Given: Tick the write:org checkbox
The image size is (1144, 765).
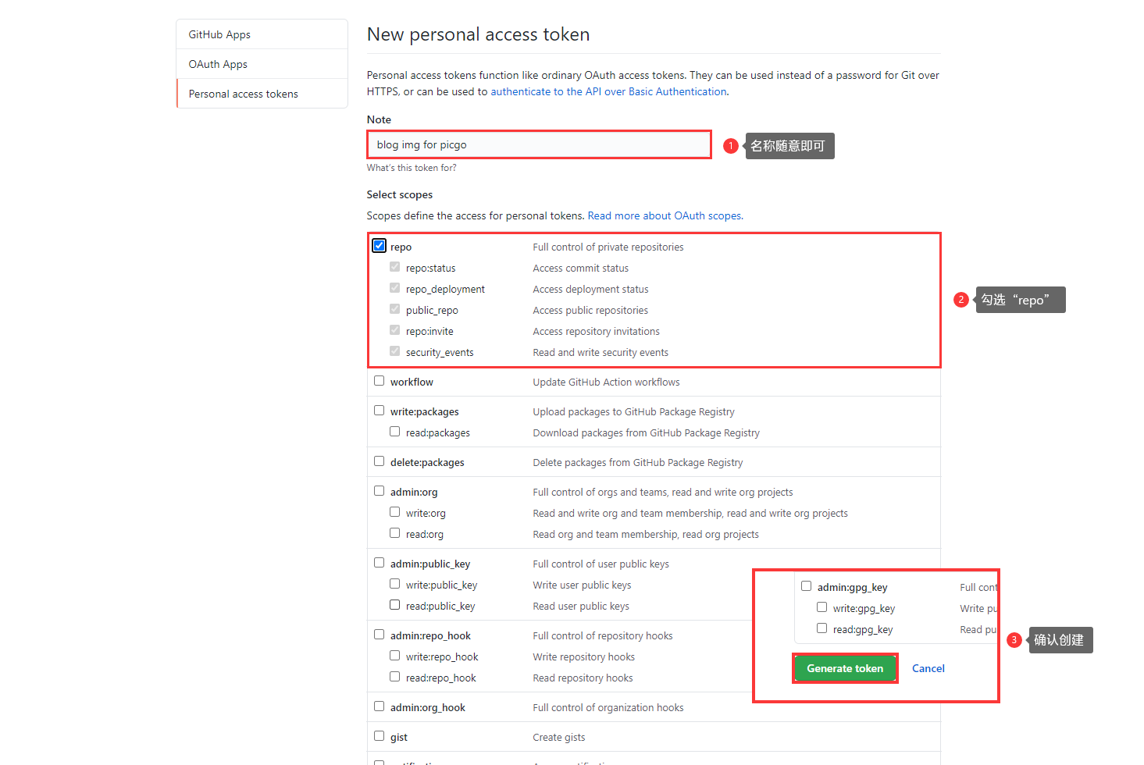Looking at the screenshot, I should [x=395, y=512].
